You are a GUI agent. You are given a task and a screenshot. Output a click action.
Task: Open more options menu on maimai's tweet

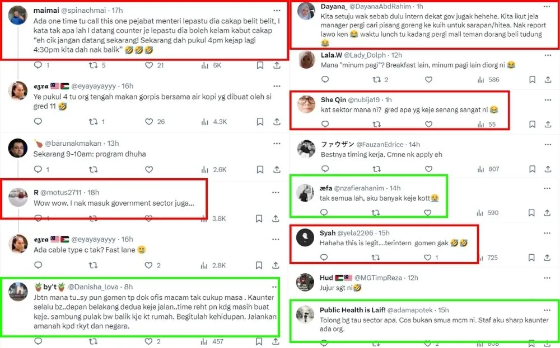(277, 11)
